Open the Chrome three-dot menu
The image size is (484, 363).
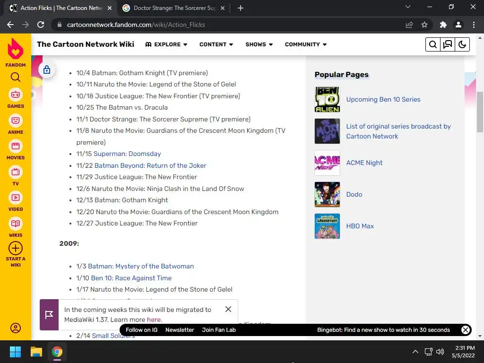pos(474,25)
